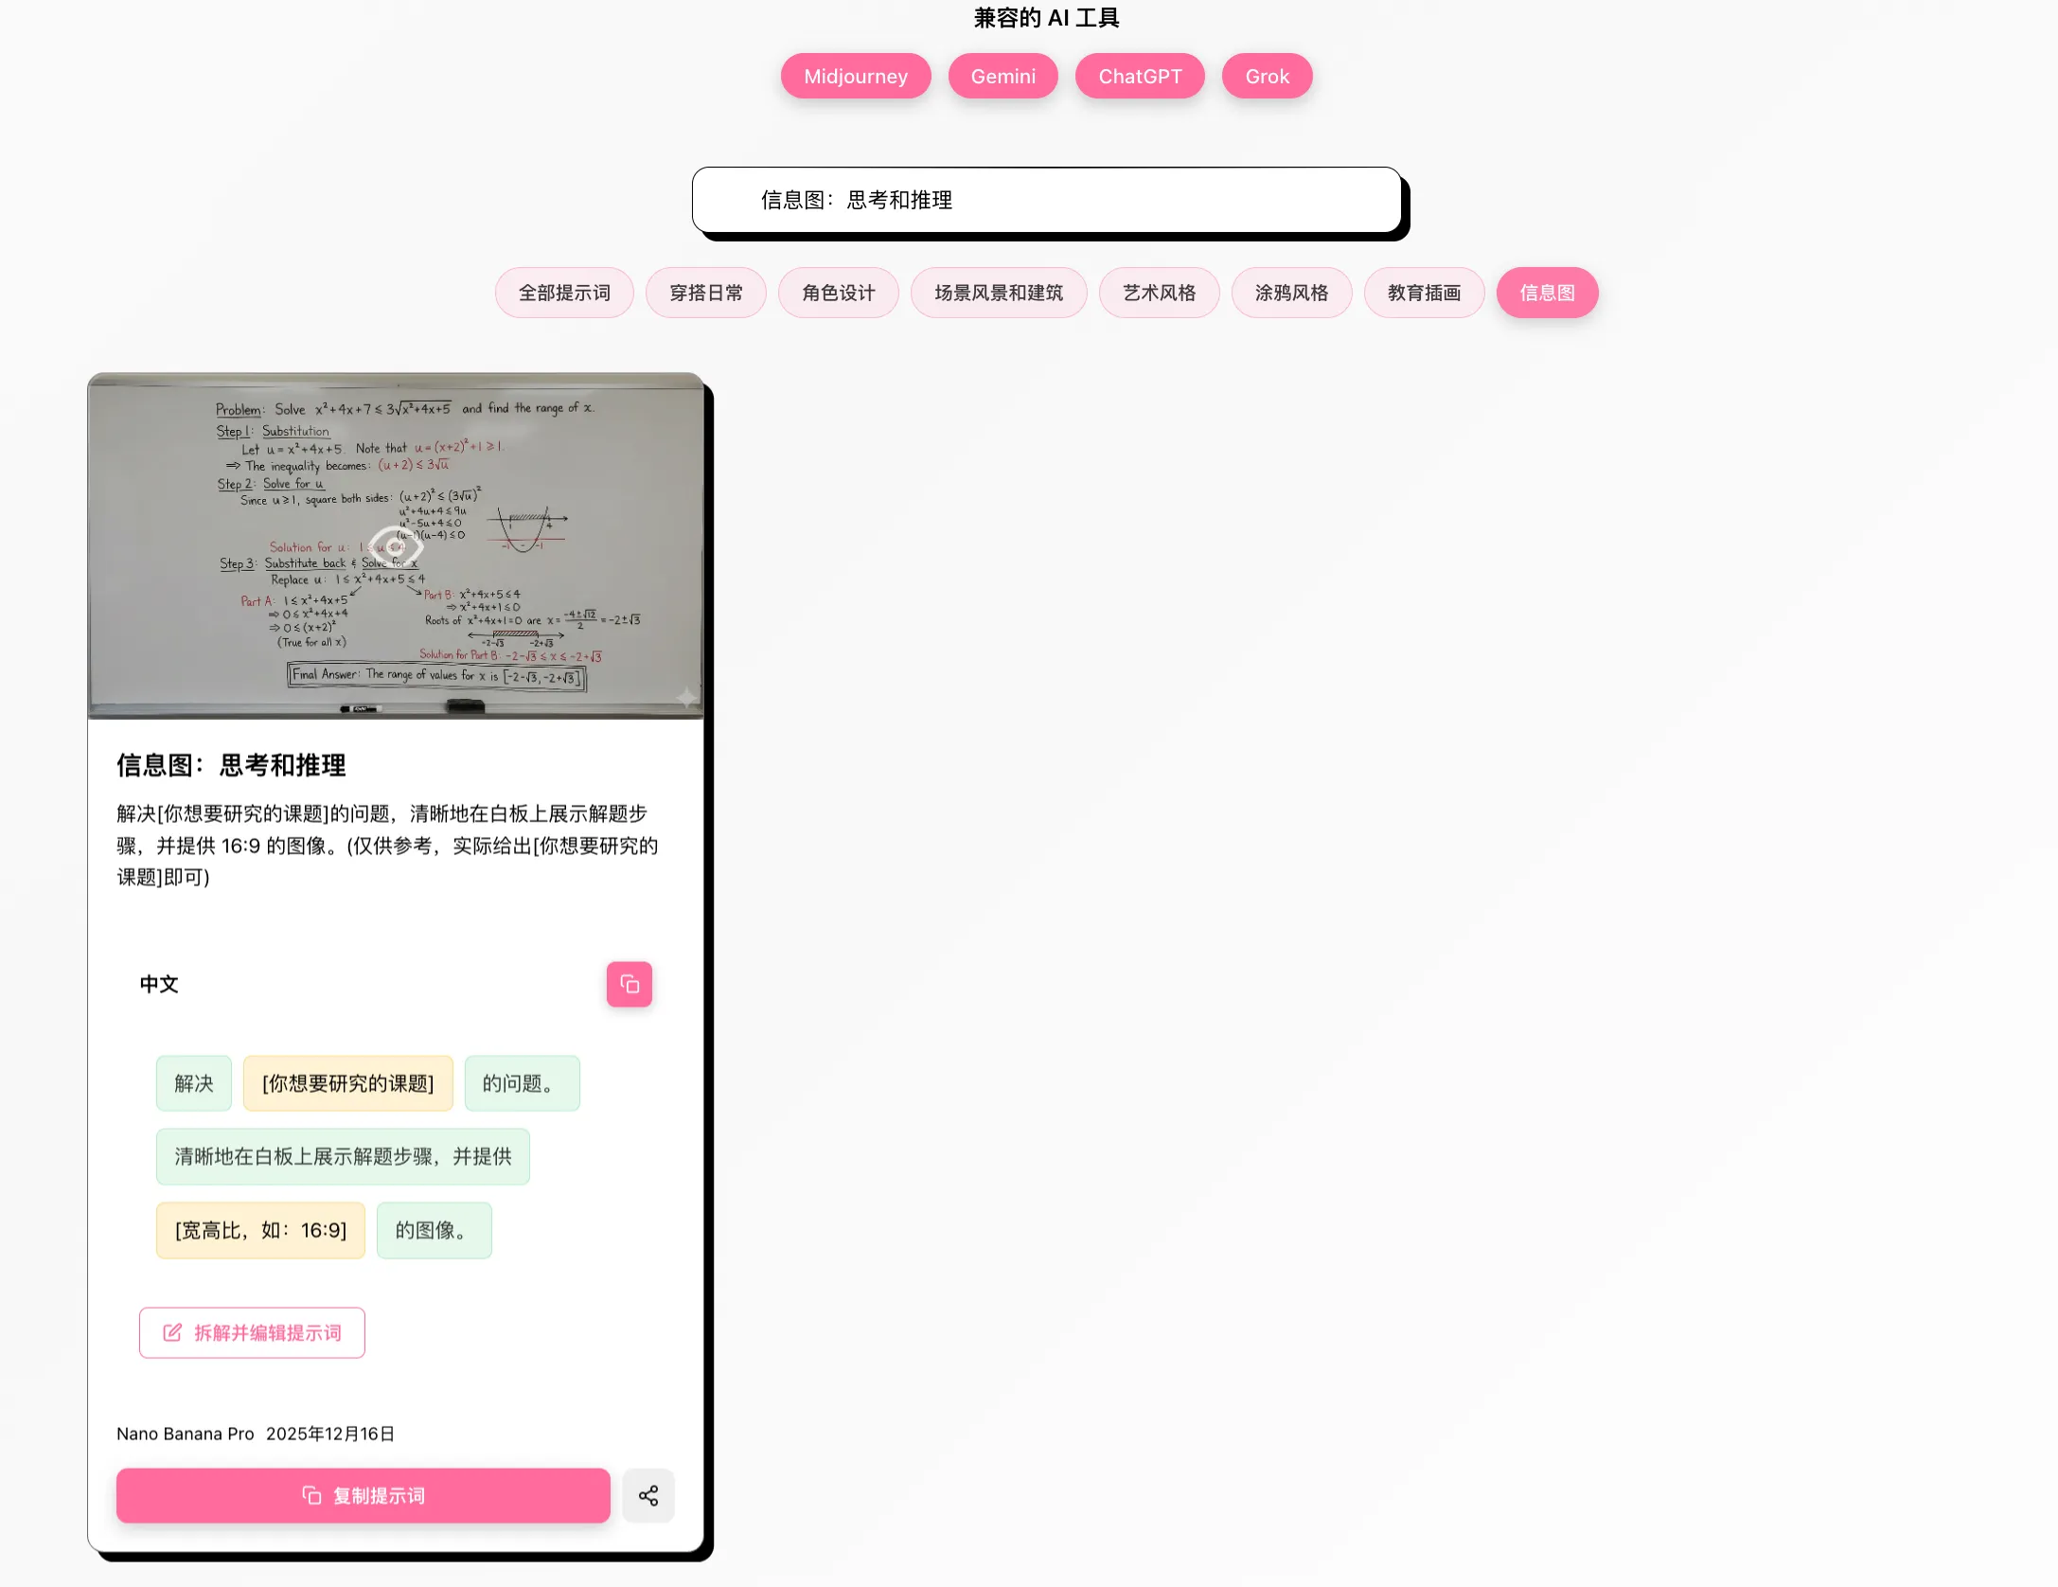
Task: Click the pencil edit icon in 拆解并编辑提示词
Action: pos(170,1331)
